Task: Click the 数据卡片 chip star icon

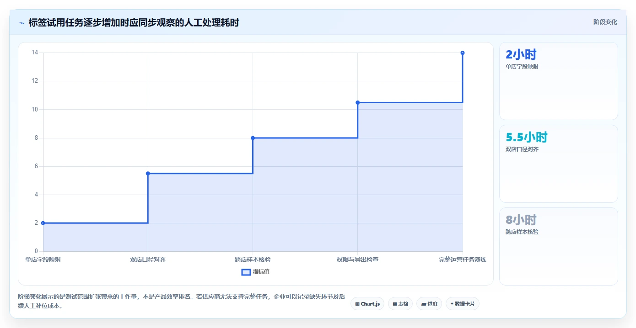Action: (452, 303)
